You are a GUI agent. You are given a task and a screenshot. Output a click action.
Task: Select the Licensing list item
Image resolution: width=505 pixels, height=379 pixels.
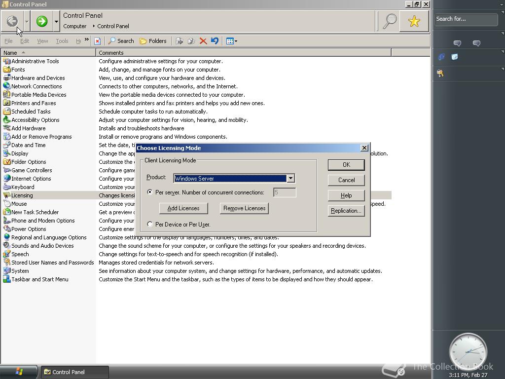tap(22, 195)
